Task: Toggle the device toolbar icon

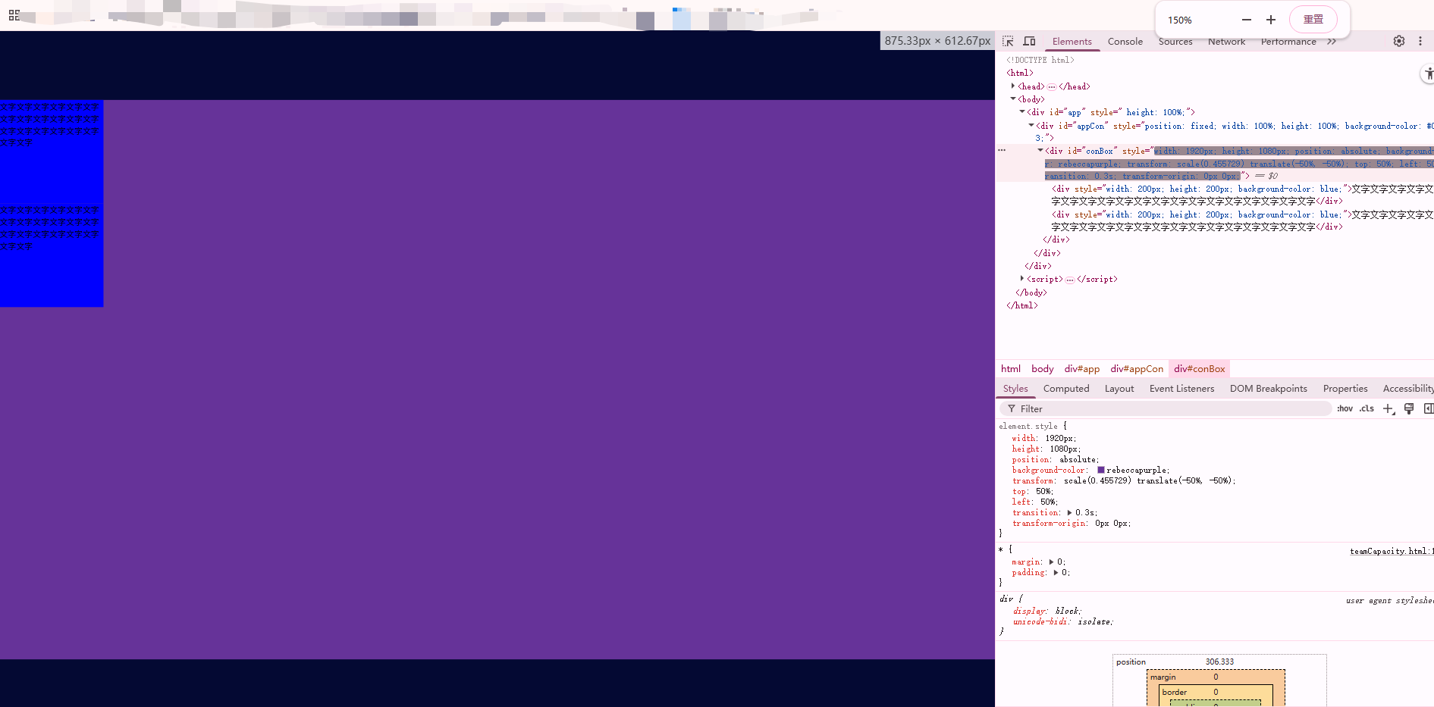Action: pos(1029,41)
